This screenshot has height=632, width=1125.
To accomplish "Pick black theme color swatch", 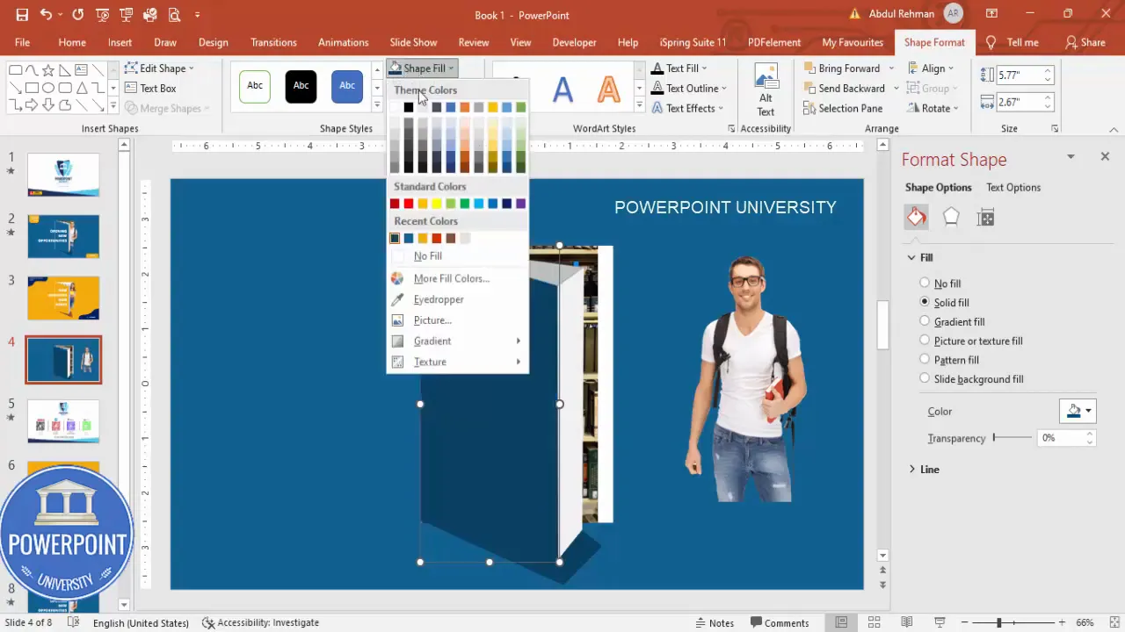I will (x=409, y=107).
